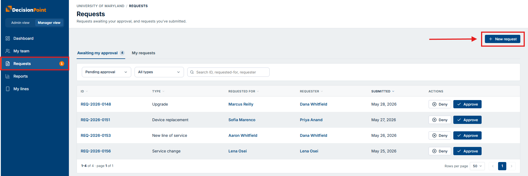Click the pending count badge on the Awaiting my approval tab

click(122, 53)
